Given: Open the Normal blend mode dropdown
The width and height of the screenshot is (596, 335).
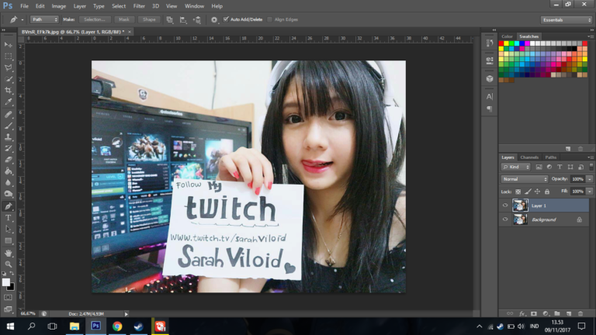Looking at the screenshot, I should pos(525,179).
